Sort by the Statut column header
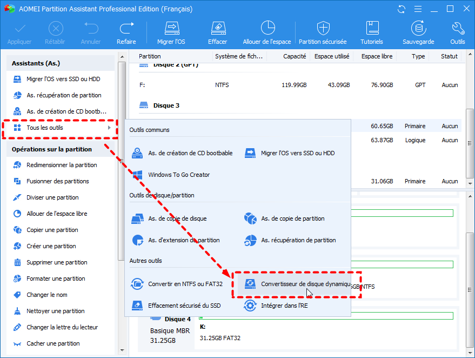 (449, 56)
